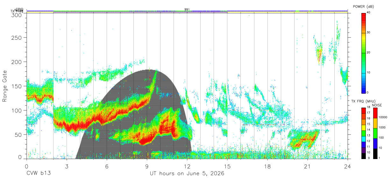Click the '250' Range Gate tick label
Screen dimensions: 391x180
pos(16,37)
